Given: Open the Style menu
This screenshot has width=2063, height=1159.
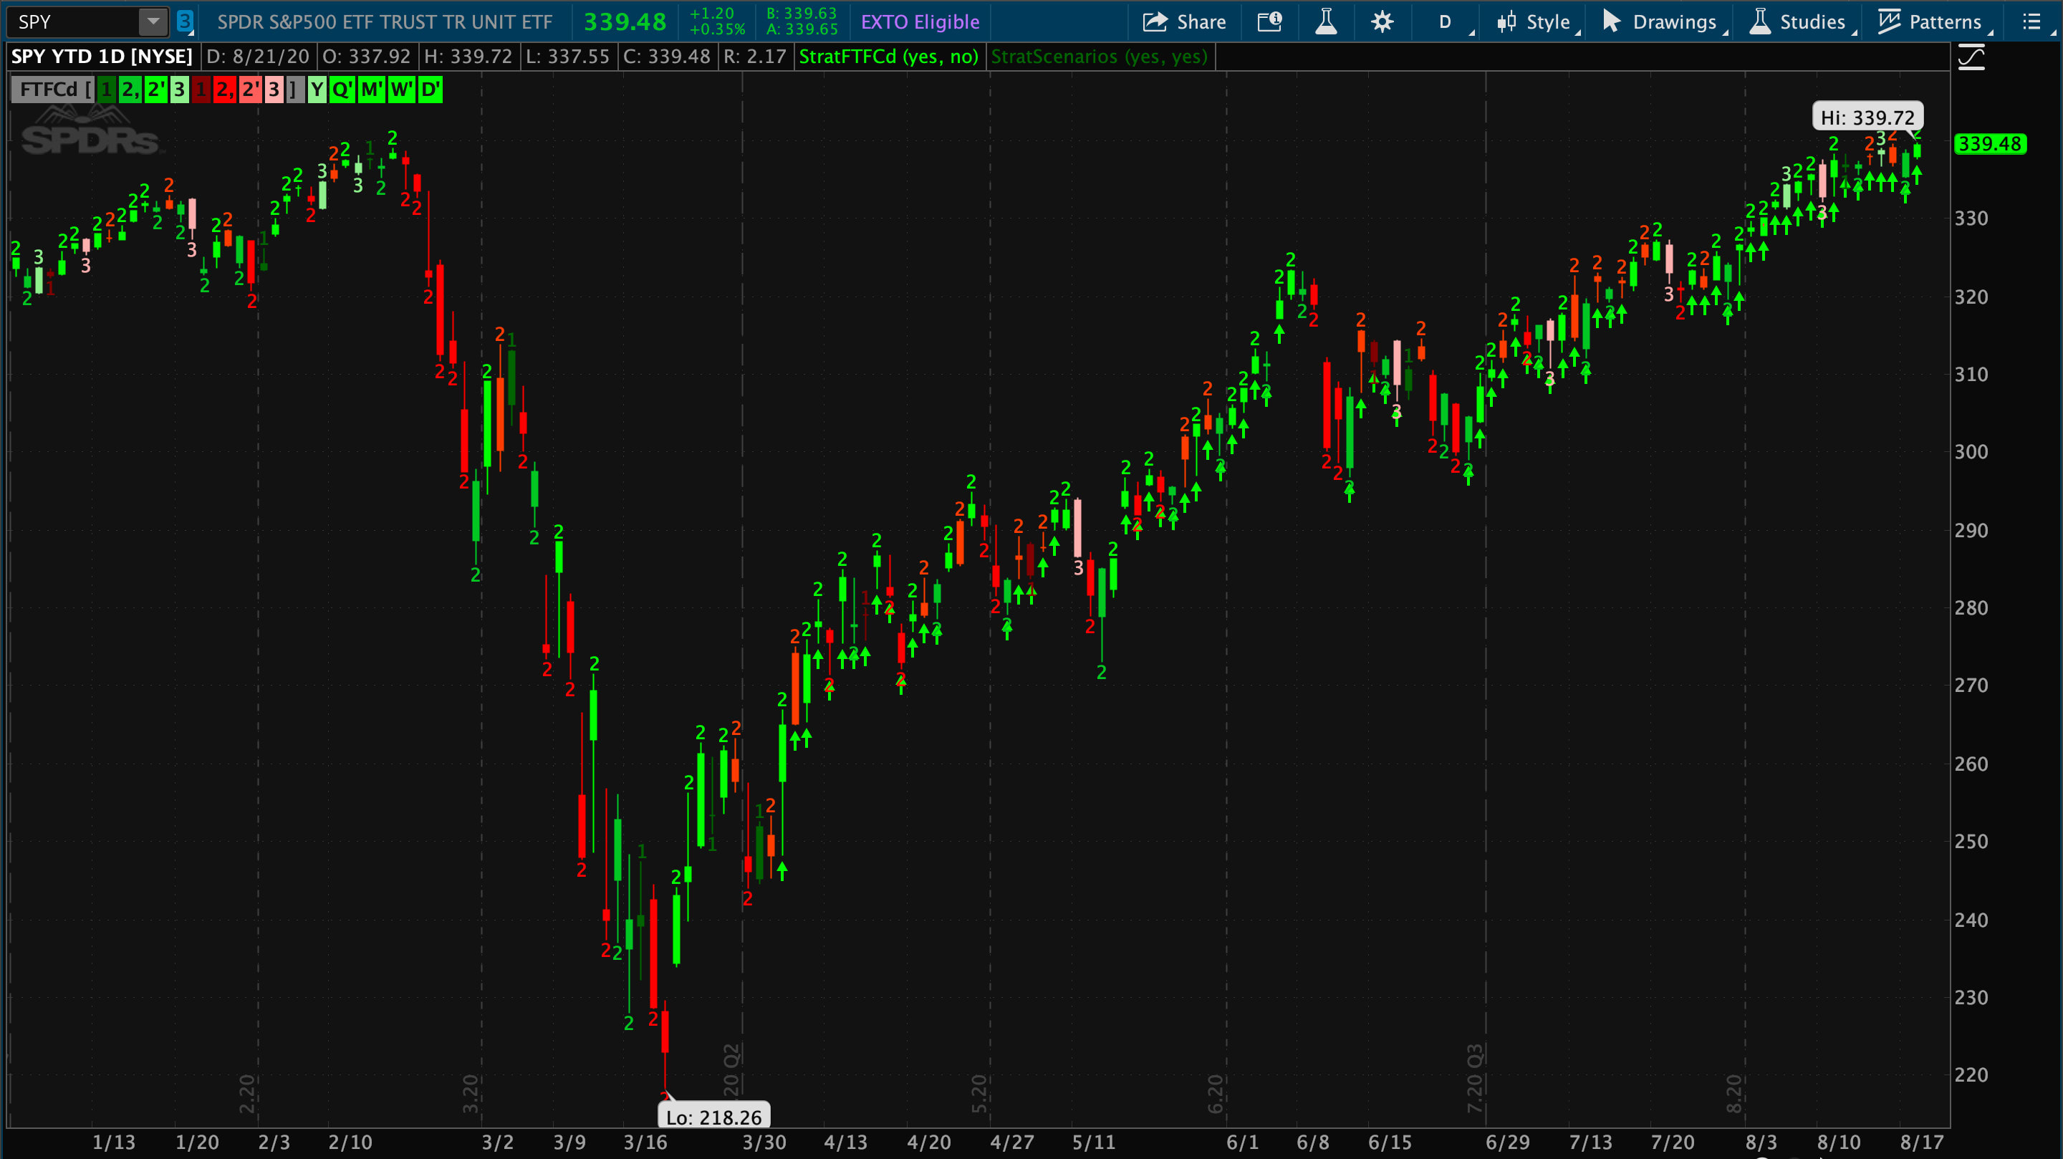Looking at the screenshot, I should [x=1539, y=21].
